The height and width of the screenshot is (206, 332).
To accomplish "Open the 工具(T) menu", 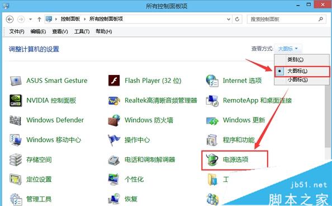I will [x=82, y=31].
